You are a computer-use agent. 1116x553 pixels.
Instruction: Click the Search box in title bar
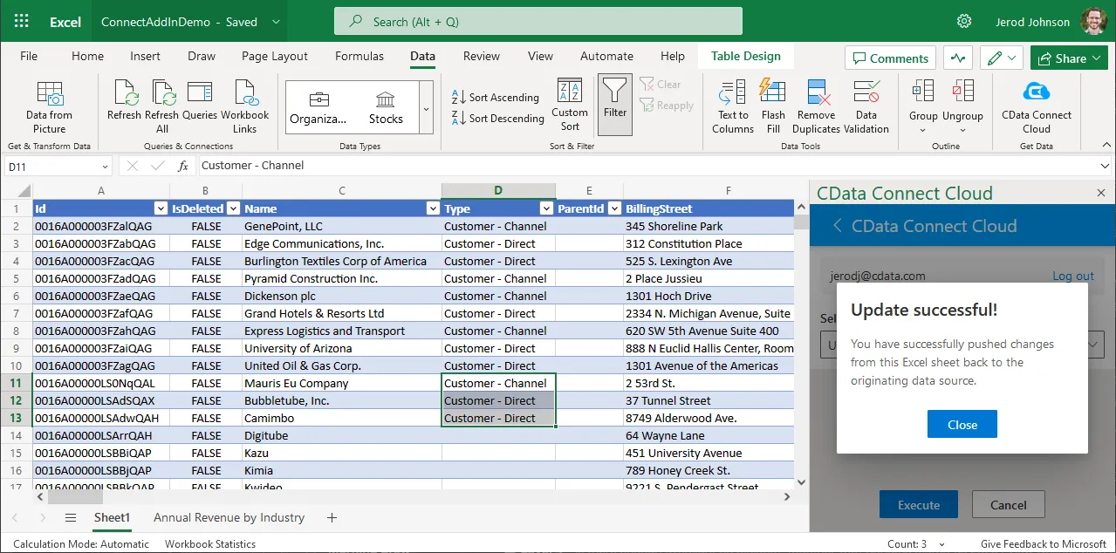tap(537, 22)
